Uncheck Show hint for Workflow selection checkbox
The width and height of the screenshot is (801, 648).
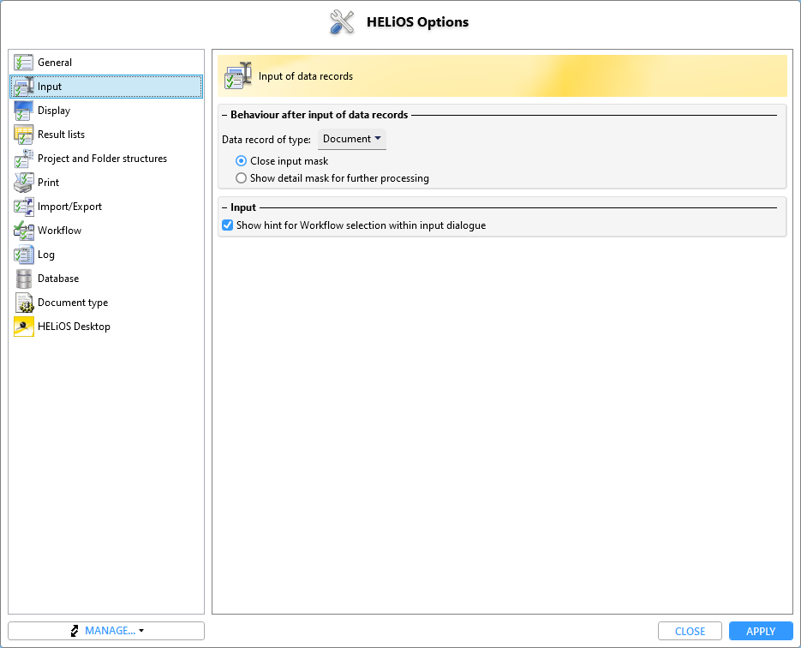pyautogui.click(x=228, y=225)
